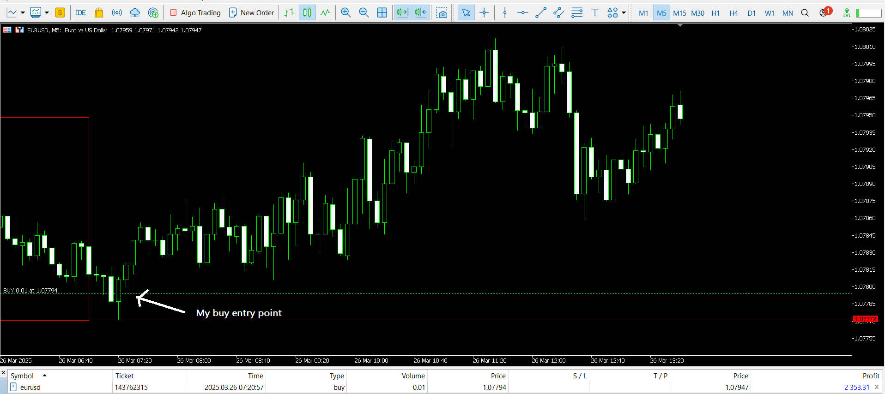885x394 pixels.
Task: Click the New Order button
Action: [x=252, y=13]
